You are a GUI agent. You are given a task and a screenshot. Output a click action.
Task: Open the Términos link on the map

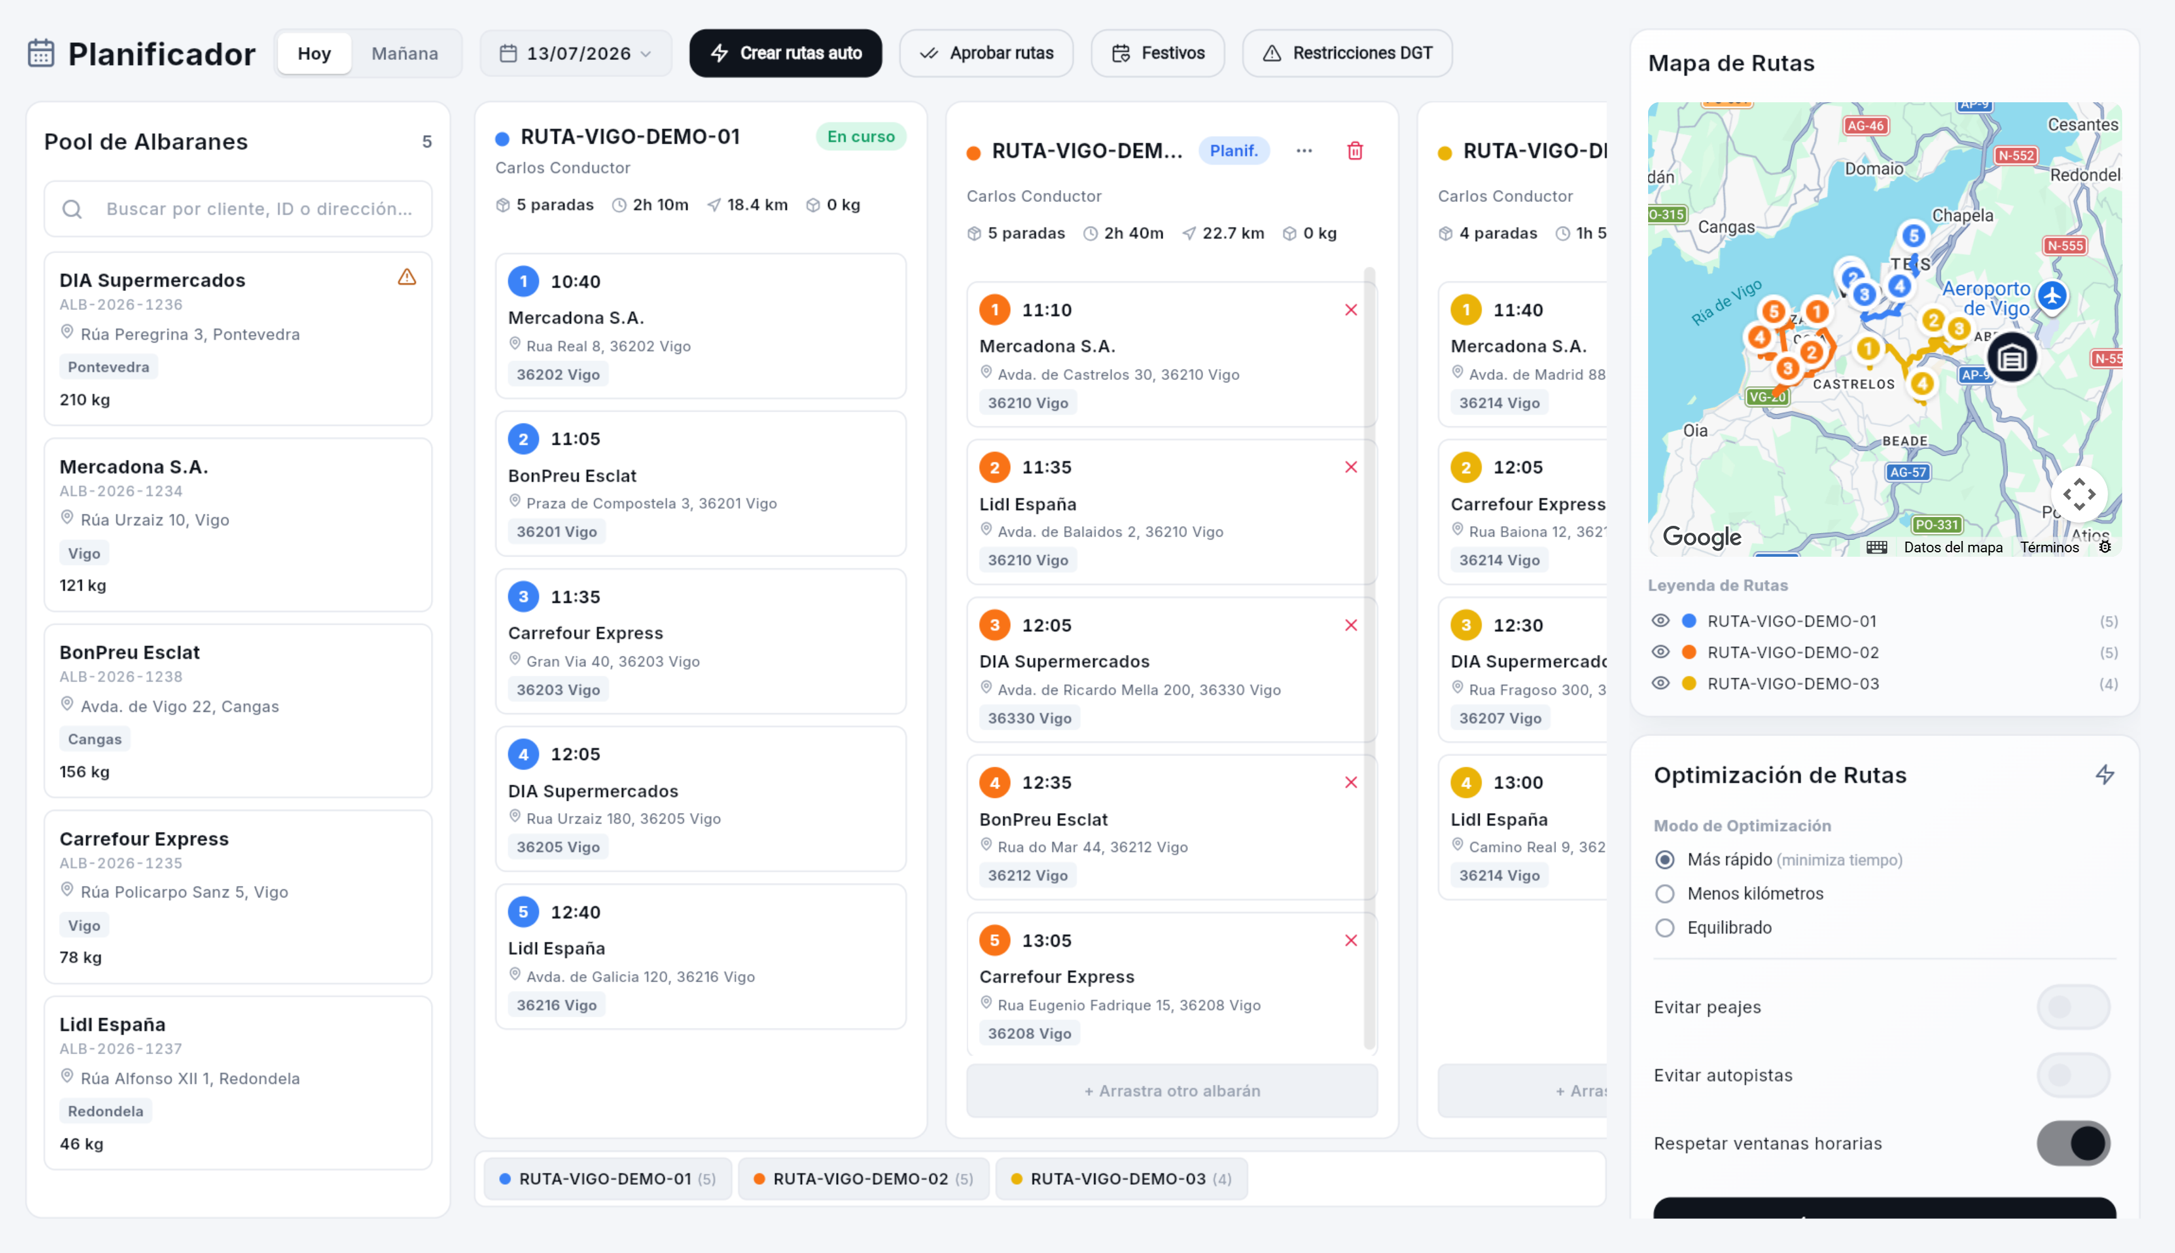2049,547
